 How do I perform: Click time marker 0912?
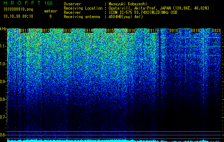(x=46, y=31)
